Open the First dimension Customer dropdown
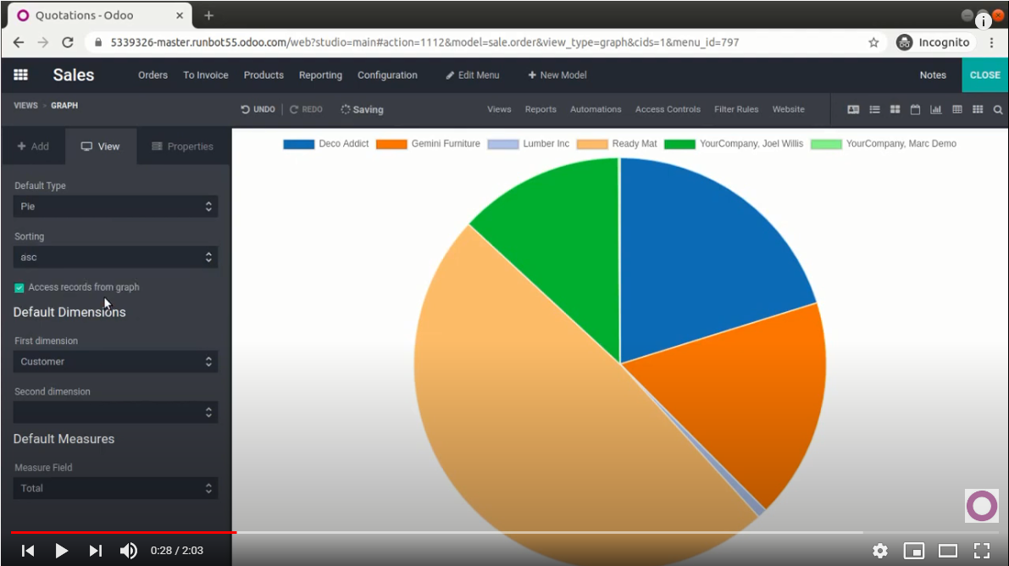Screen dimensions: 1009x566 [116, 362]
